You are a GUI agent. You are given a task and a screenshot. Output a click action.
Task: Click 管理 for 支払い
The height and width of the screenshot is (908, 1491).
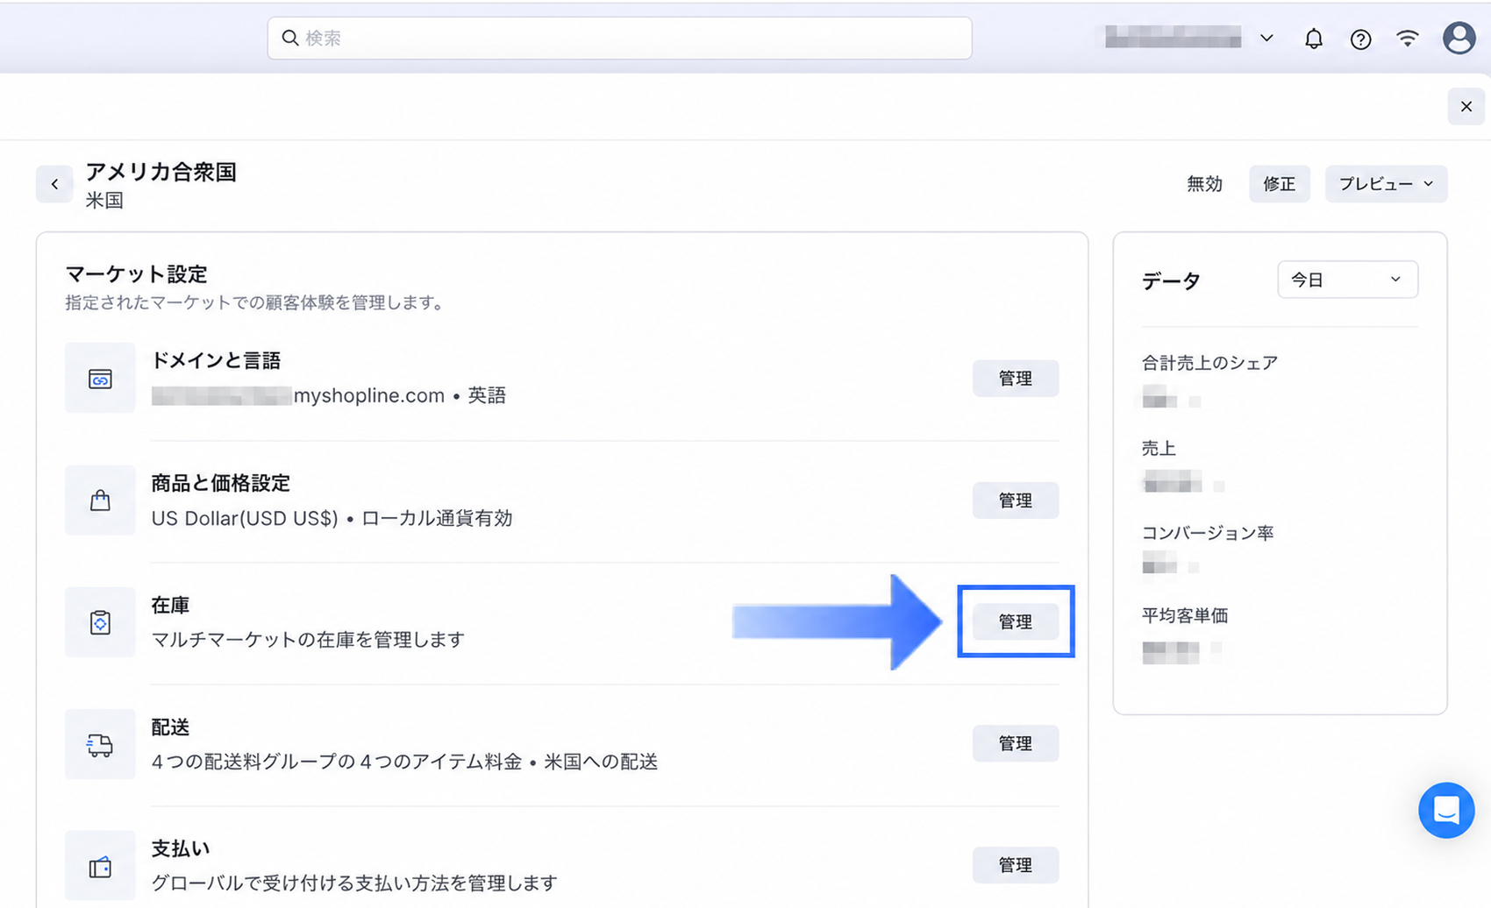1015,865
